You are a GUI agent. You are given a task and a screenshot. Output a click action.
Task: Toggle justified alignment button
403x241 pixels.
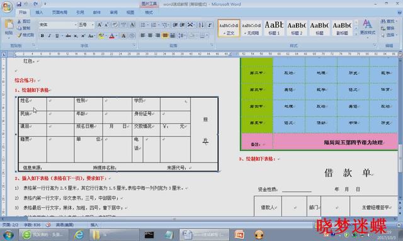(x=165, y=35)
